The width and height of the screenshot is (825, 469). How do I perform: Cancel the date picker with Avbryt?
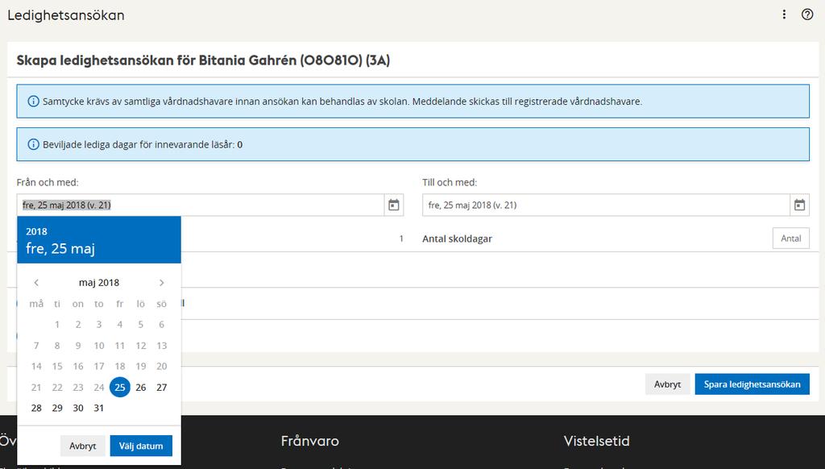[83, 446]
